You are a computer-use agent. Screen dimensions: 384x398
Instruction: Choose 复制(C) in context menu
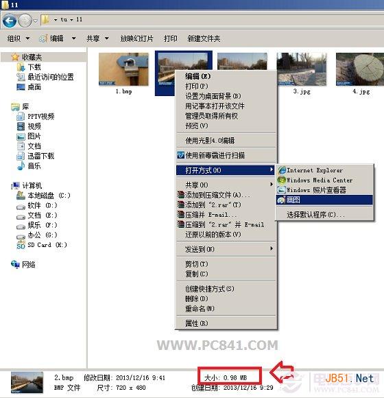(x=226, y=274)
